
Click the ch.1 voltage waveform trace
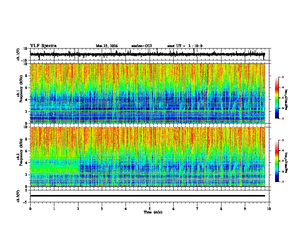[147, 54]
